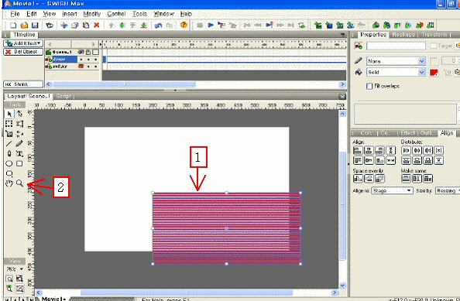Select the Pen bezier tool
This screenshot has height=301, width=460.
(9, 153)
